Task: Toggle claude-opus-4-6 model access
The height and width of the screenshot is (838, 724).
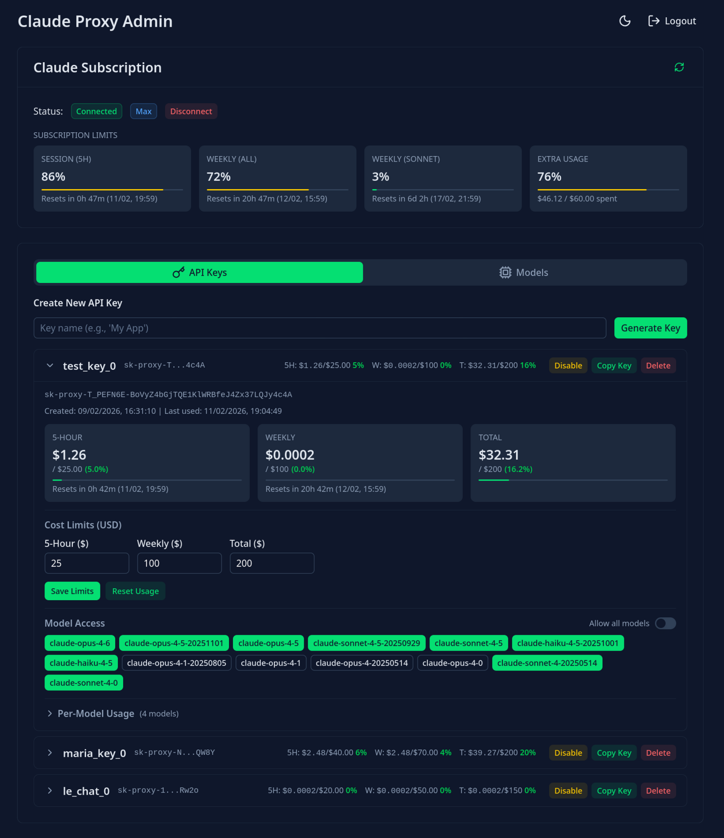Action: [80, 643]
